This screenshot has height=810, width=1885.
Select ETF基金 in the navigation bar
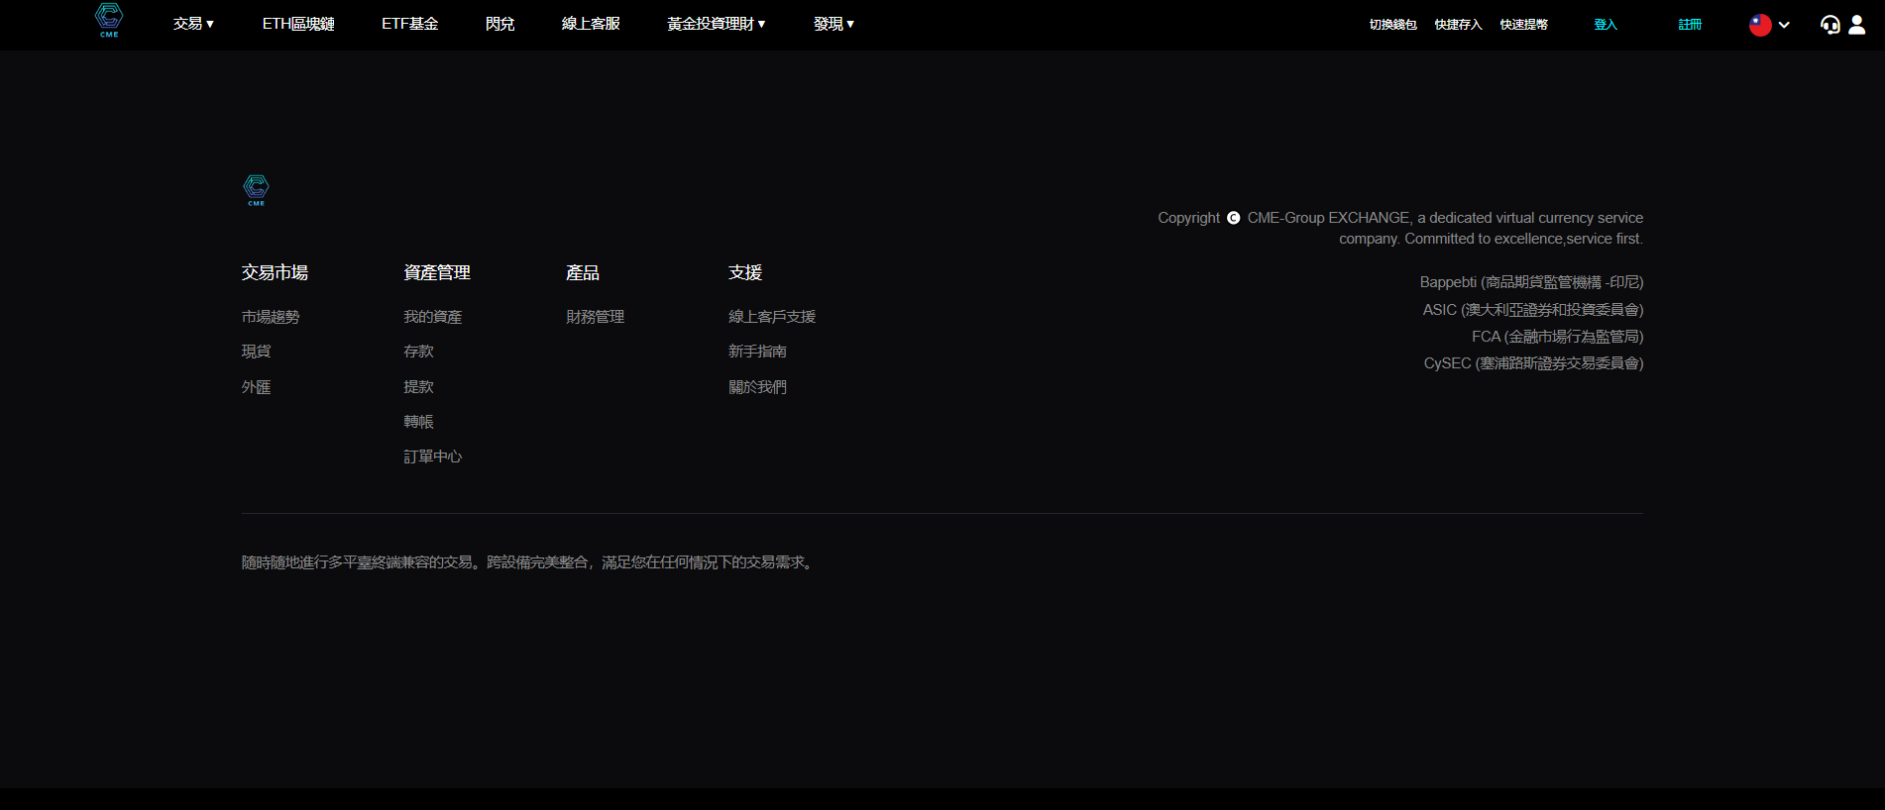tap(409, 24)
